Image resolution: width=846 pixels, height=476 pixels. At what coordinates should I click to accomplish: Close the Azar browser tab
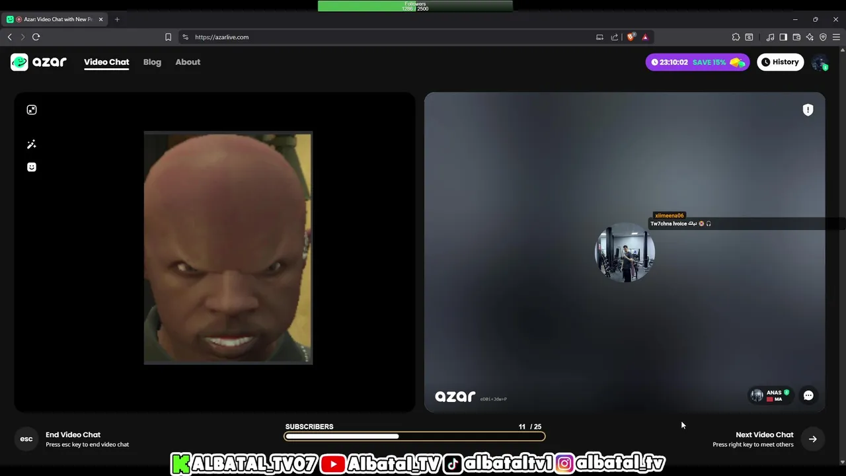coord(101,19)
